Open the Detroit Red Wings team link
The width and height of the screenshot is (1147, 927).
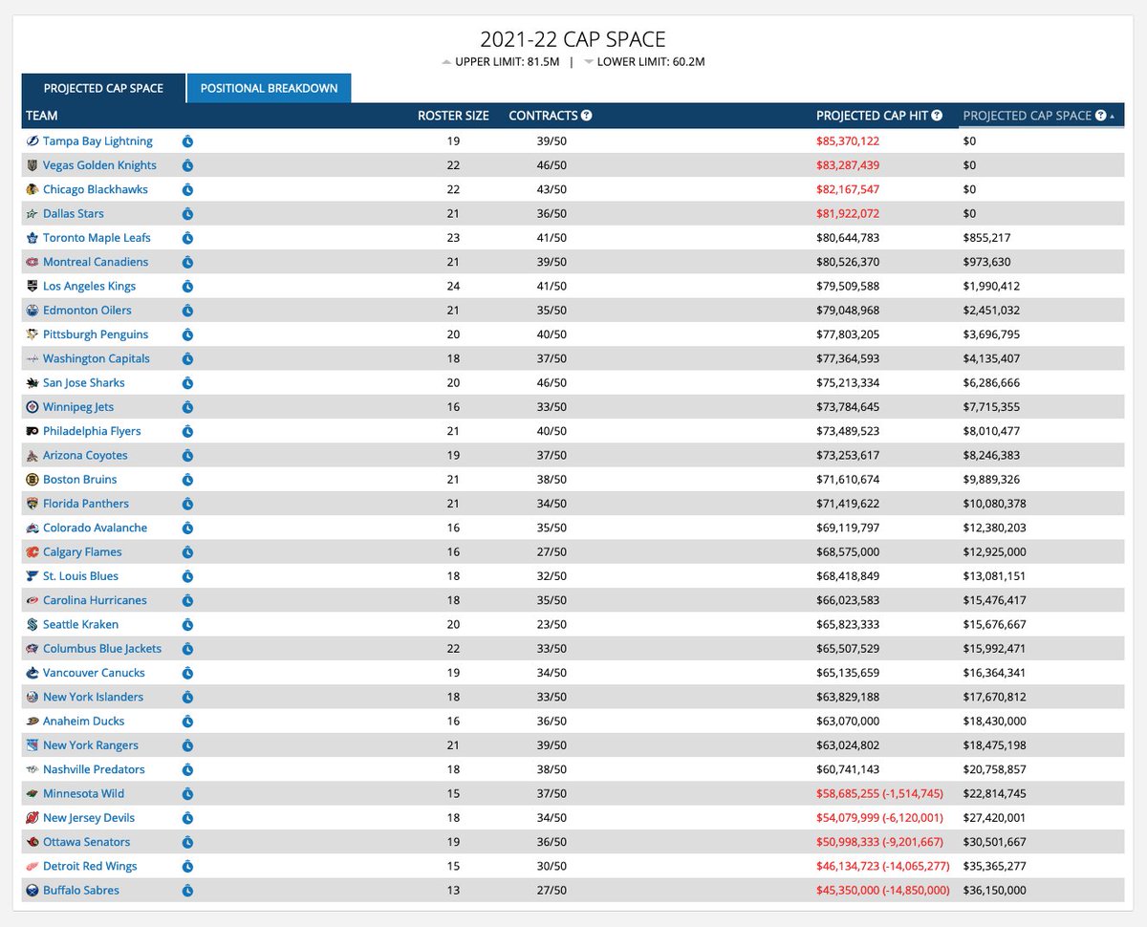click(x=90, y=867)
